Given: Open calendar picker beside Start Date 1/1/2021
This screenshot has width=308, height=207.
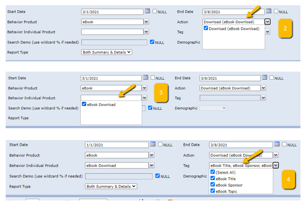Looking at the screenshot, I should pos(153,144).
